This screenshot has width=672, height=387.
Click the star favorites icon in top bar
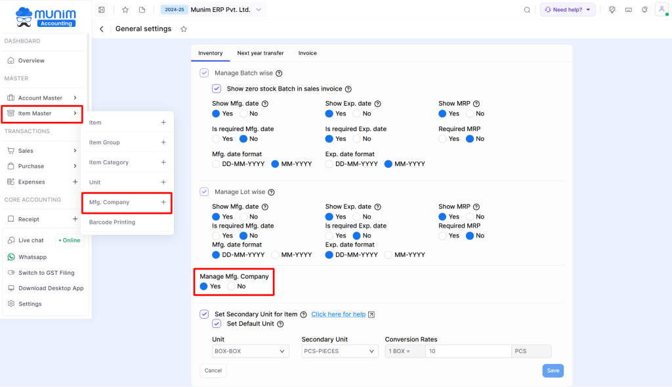click(x=125, y=10)
